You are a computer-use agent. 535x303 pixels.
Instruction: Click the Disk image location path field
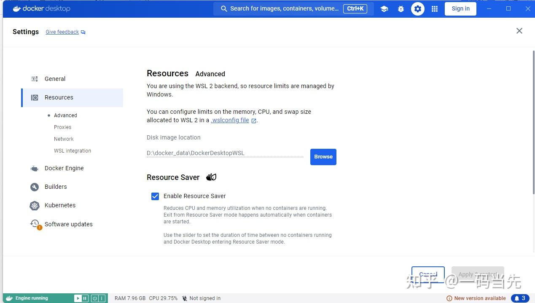click(225, 153)
